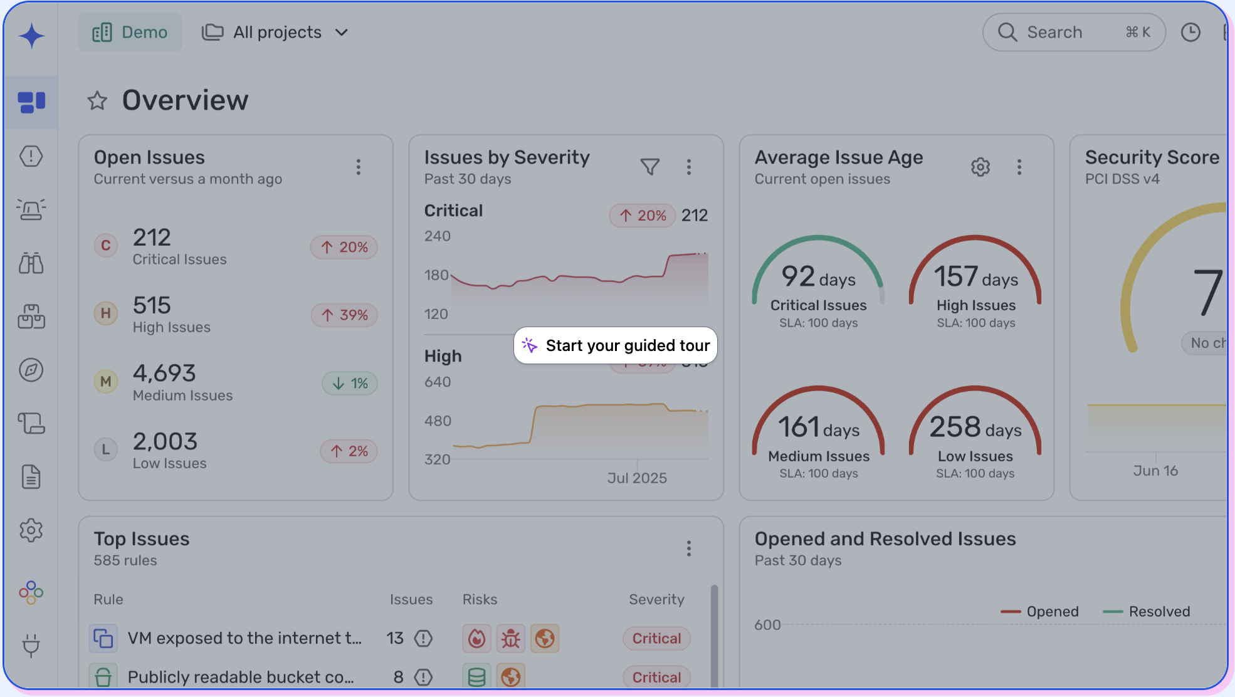1235x697 pixels.
Task: Open the reports document sidebar icon
Action: (31, 477)
